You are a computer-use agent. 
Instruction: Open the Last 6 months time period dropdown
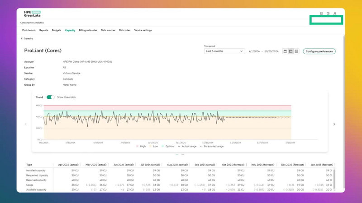tap(224, 51)
